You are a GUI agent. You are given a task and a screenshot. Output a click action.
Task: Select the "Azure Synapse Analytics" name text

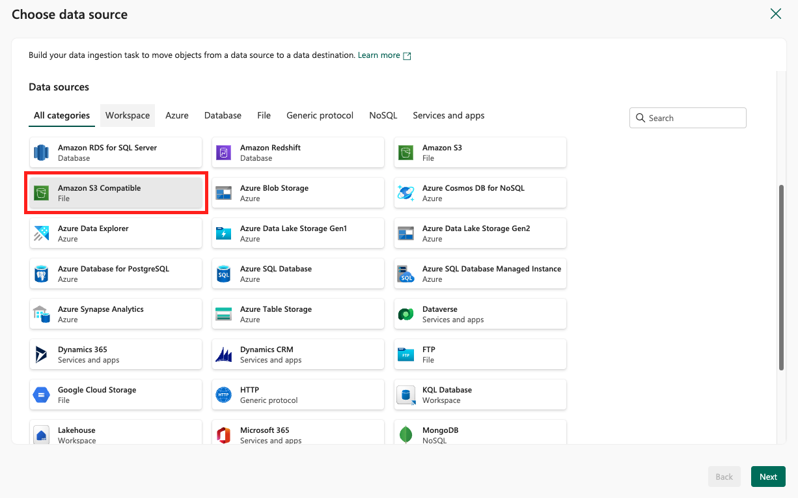(101, 309)
